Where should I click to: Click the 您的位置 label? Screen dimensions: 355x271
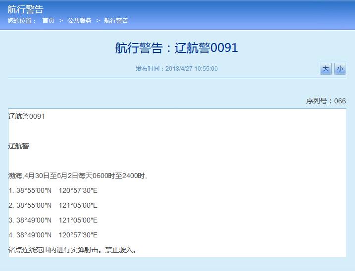[x=22, y=21]
